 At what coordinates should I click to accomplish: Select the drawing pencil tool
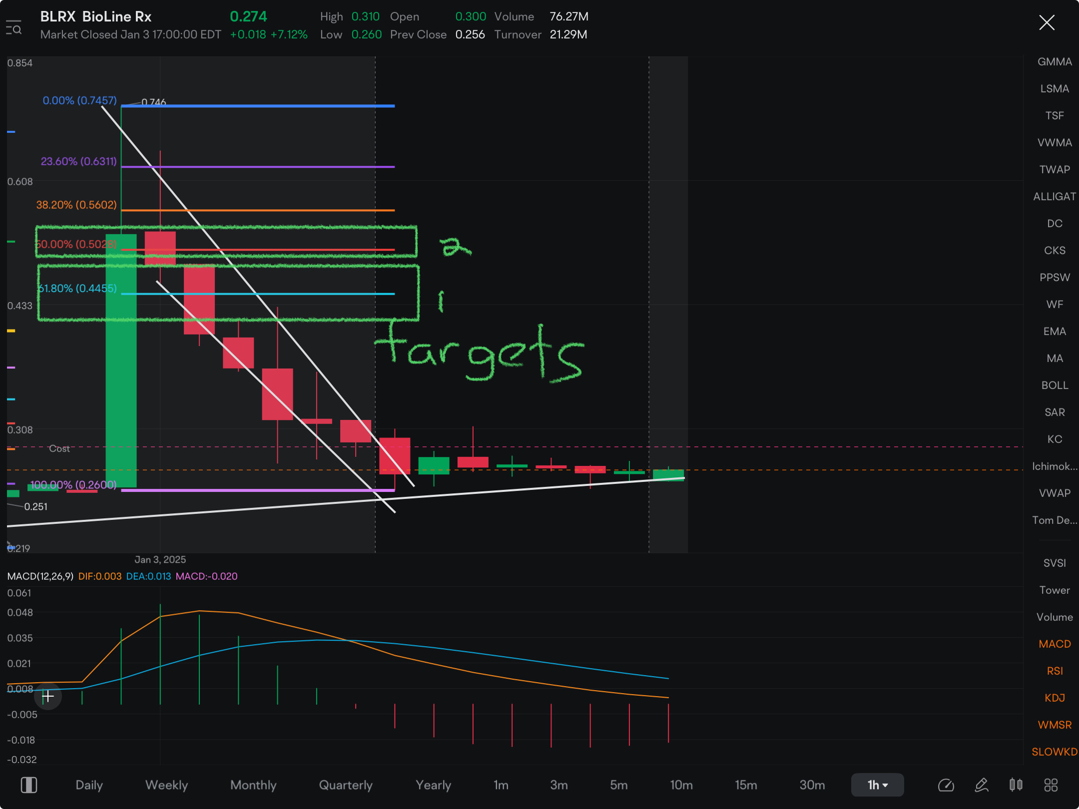(981, 785)
